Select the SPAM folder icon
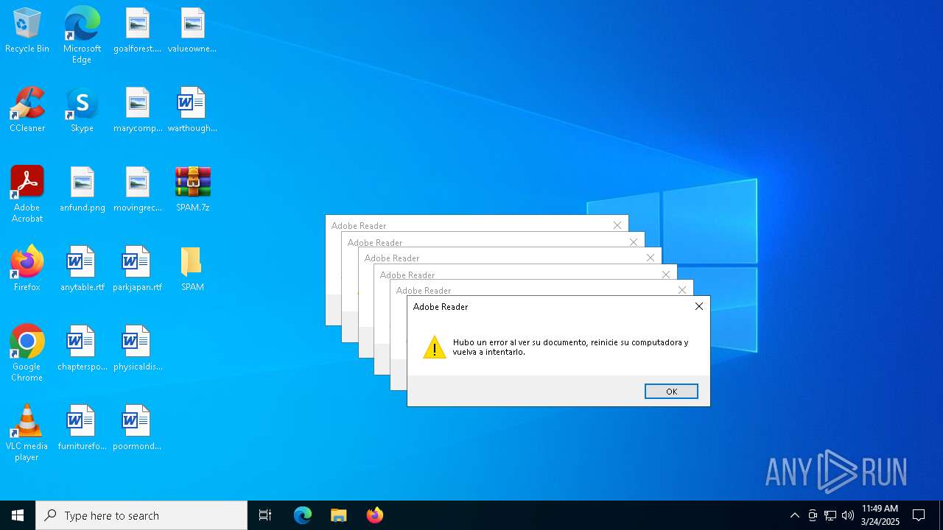 tap(192, 269)
